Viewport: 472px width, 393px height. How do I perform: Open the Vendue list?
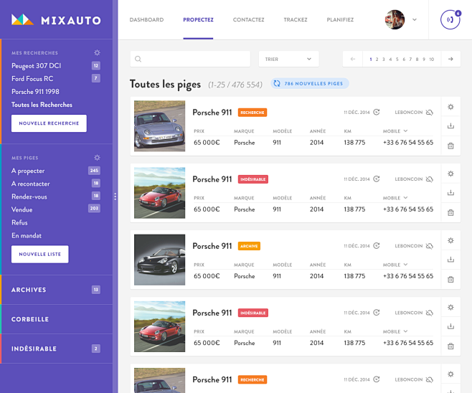22,209
